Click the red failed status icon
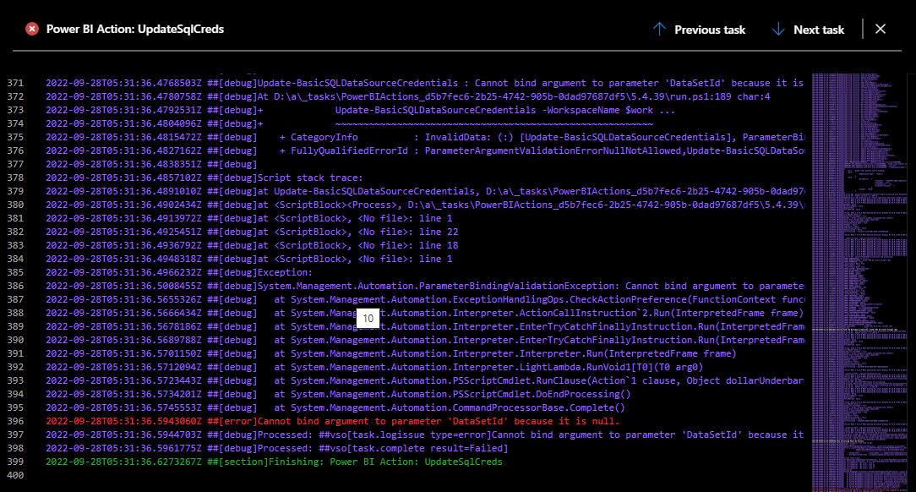Image resolution: width=916 pixels, height=492 pixels. pyautogui.click(x=32, y=29)
